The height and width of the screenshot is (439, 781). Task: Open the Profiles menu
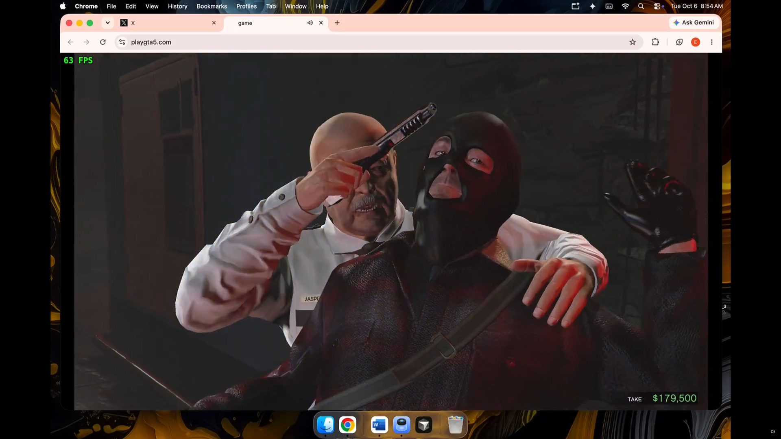click(246, 6)
